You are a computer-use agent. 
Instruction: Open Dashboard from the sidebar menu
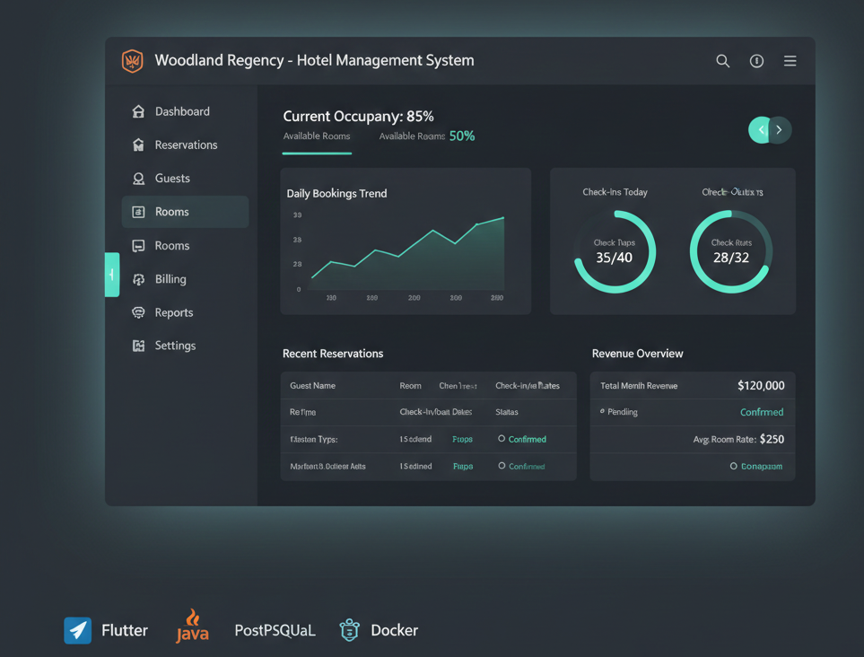140,110
